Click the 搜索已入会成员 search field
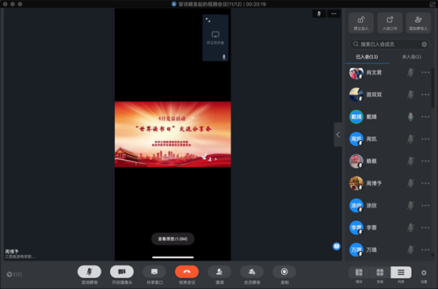438x289 pixels. [389, 44]
